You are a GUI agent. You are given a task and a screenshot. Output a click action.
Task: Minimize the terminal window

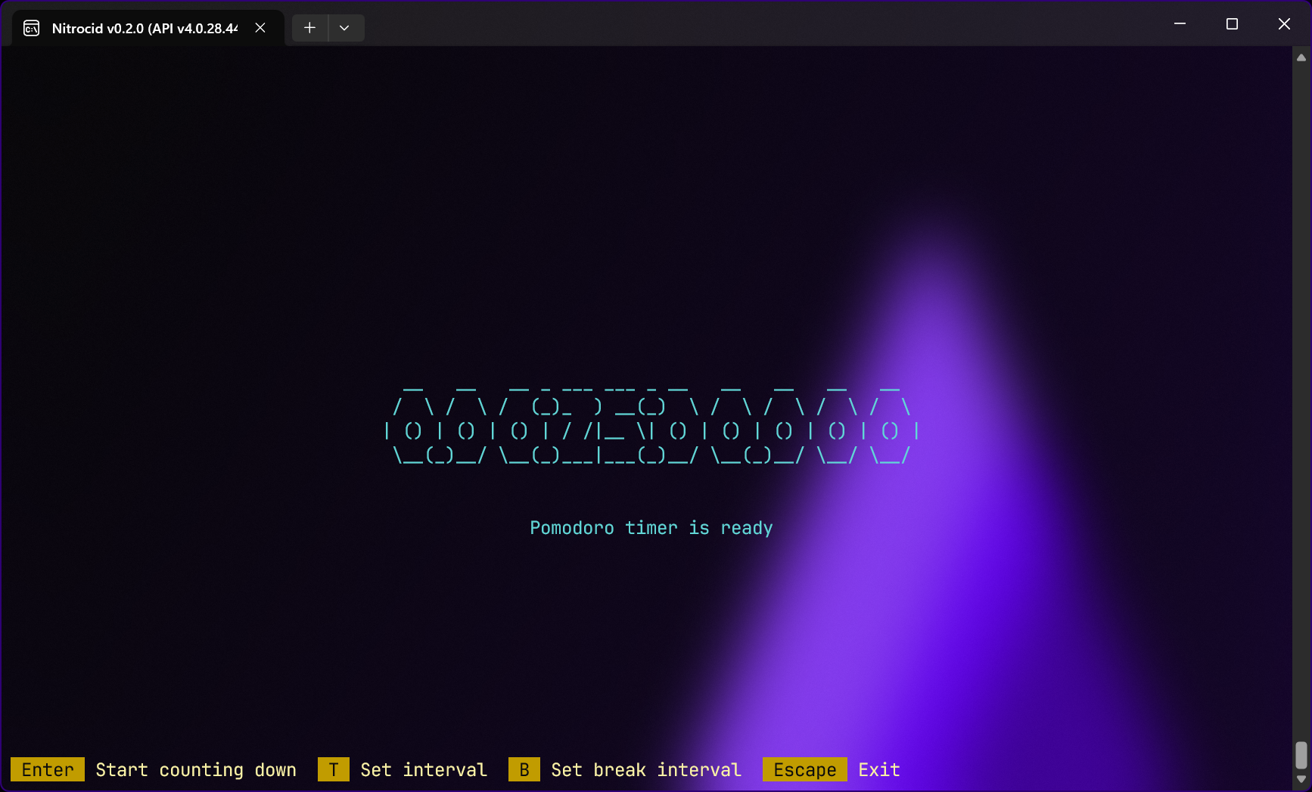[1180, 24]
